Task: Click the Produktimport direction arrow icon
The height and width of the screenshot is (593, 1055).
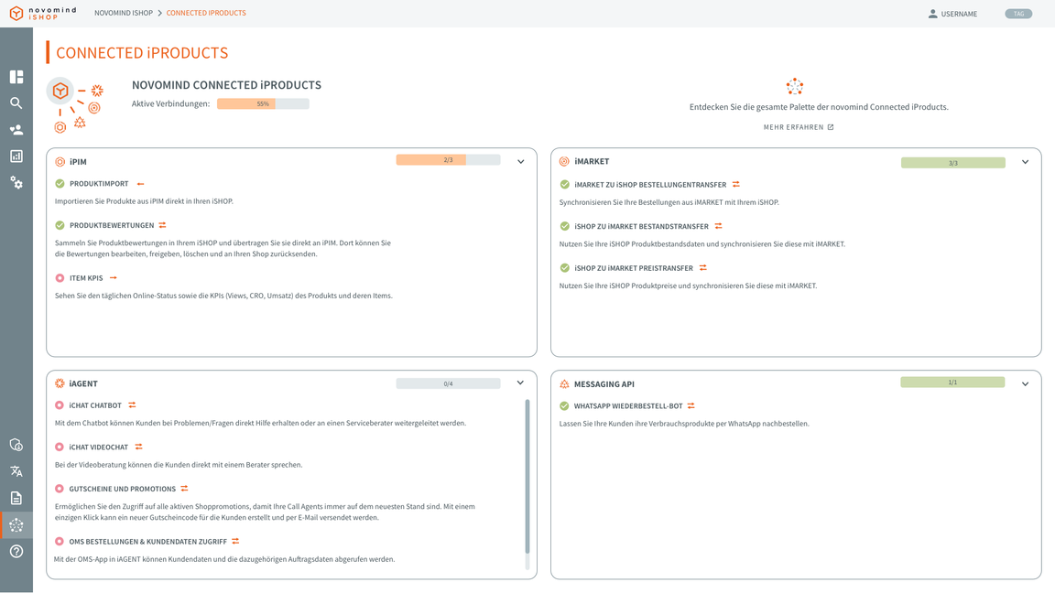Action: coord(141,184)
